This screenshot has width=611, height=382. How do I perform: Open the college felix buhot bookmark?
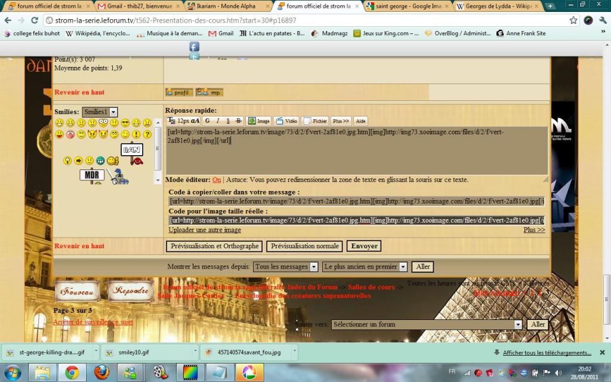(32, 33)
